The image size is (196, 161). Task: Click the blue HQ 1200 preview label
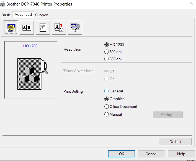30,46
